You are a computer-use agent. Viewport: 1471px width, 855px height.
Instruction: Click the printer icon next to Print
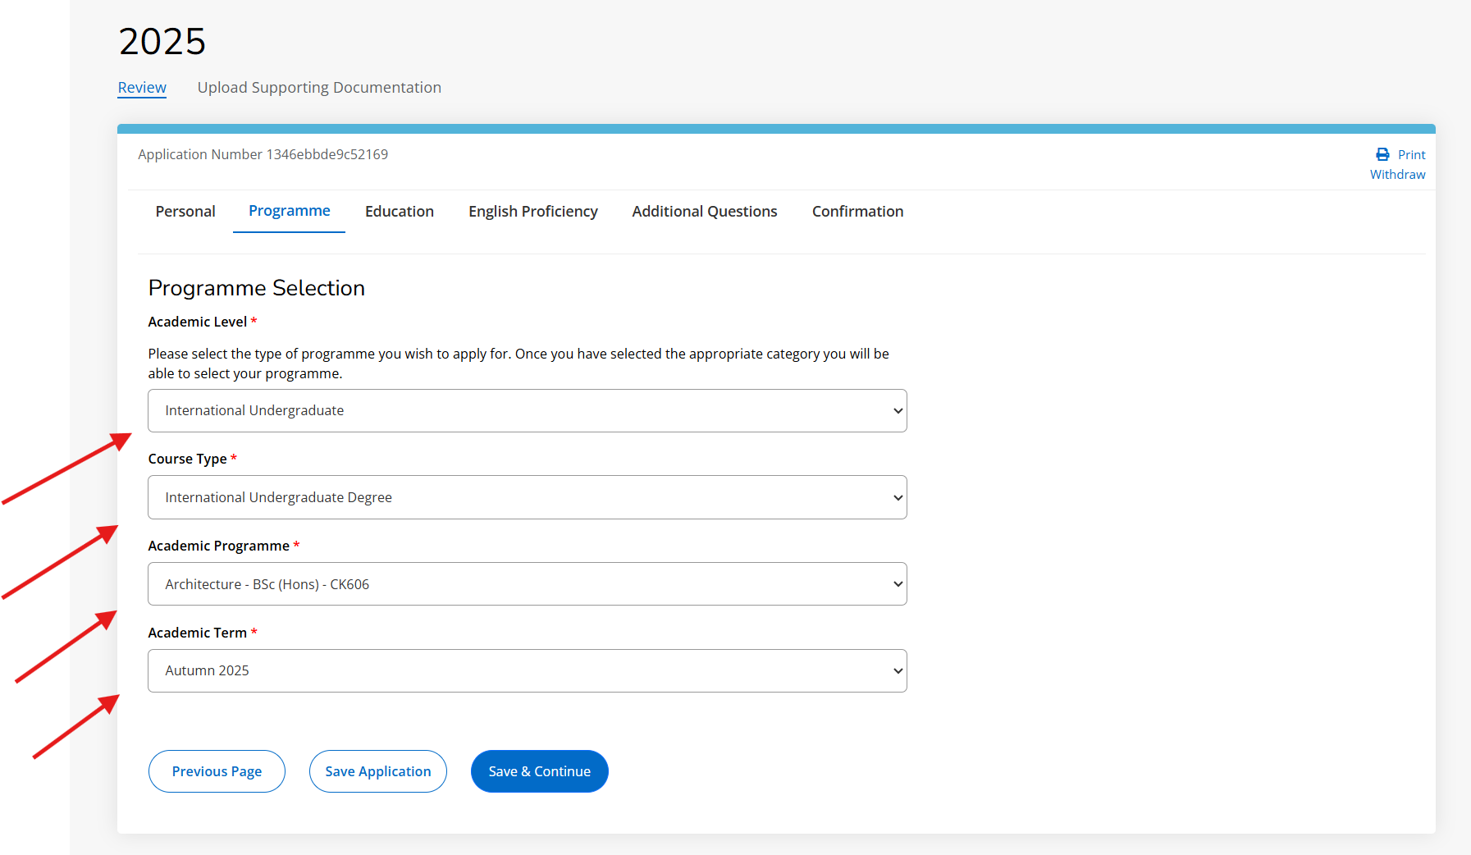tap(1382, 154)
